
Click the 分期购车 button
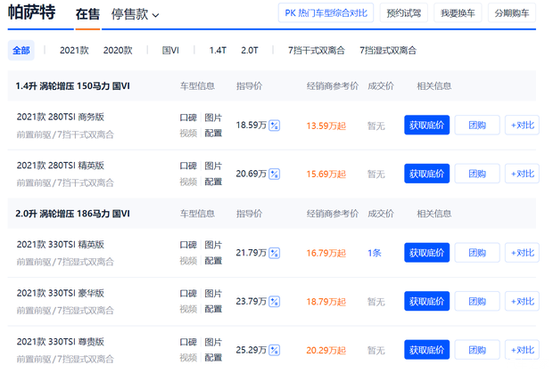(x=512, y=13)
